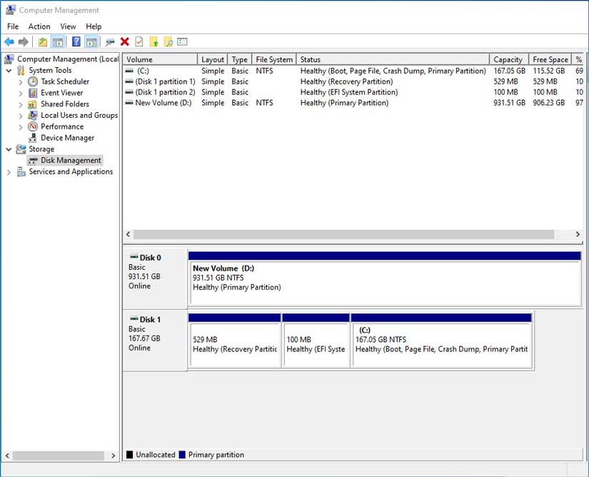This screenshot has height=477, width=589.
Task: Open Device Manager in the tree
Action: pos(67,138)
